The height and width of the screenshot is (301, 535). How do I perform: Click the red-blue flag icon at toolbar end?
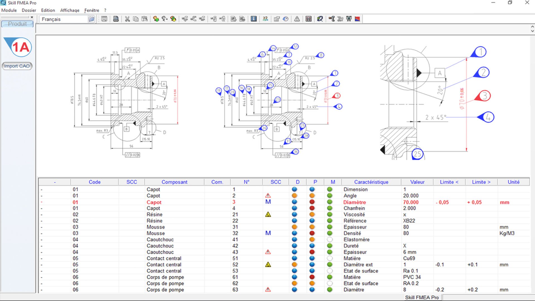358,19
